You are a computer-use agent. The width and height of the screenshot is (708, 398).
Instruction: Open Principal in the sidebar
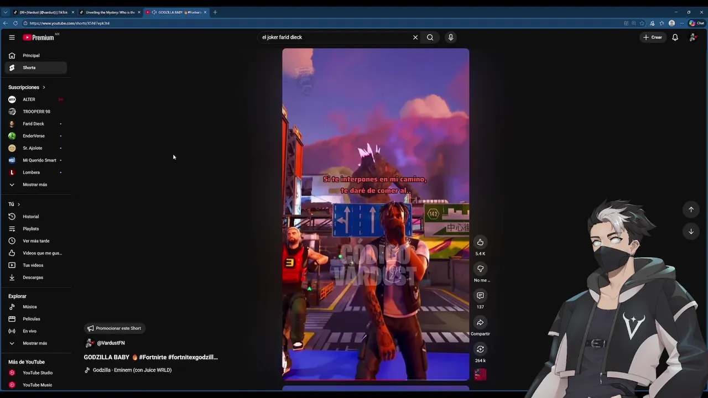tap(36, 55)
